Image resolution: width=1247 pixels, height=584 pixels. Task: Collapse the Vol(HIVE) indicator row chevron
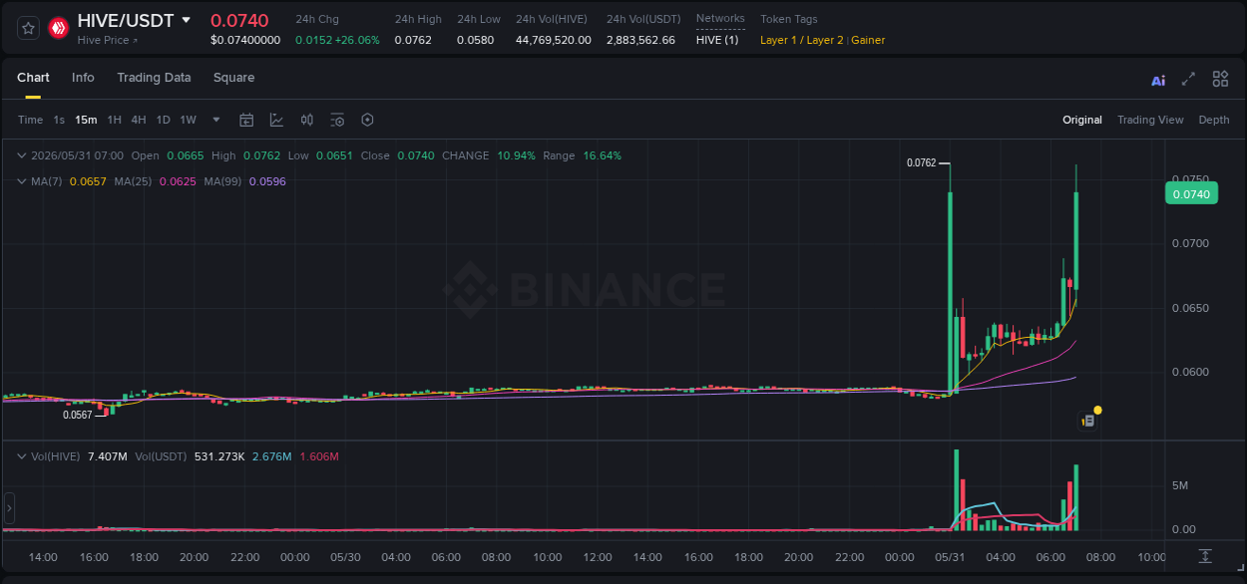(x=22, y=456)
